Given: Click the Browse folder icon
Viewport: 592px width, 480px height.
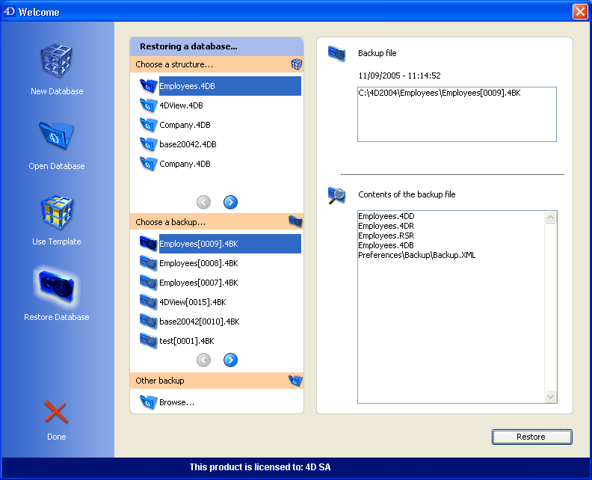Looking at the screenshot, I should point(148,402).
